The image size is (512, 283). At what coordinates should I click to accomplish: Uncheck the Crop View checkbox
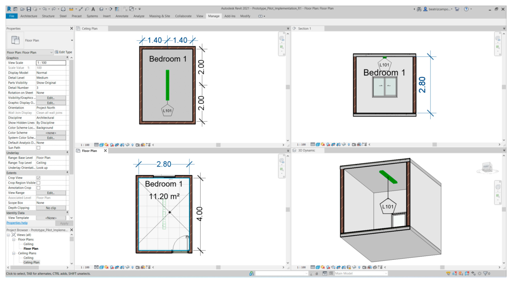39,178
